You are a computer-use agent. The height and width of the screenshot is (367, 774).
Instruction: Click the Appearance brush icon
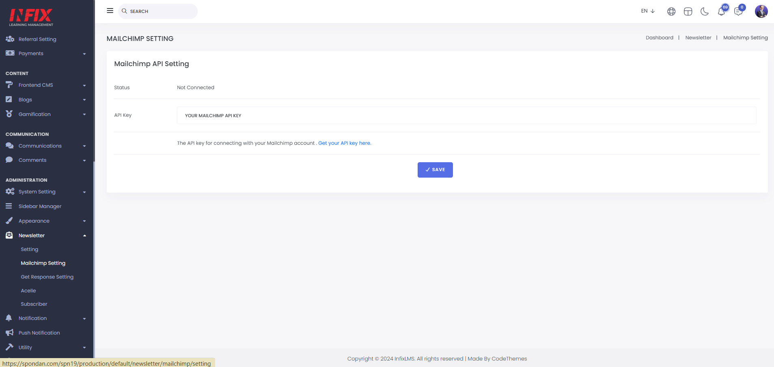(9, 221)
